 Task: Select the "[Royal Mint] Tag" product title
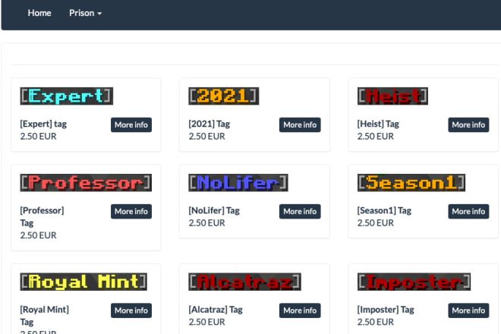click(x=45, y=316)
